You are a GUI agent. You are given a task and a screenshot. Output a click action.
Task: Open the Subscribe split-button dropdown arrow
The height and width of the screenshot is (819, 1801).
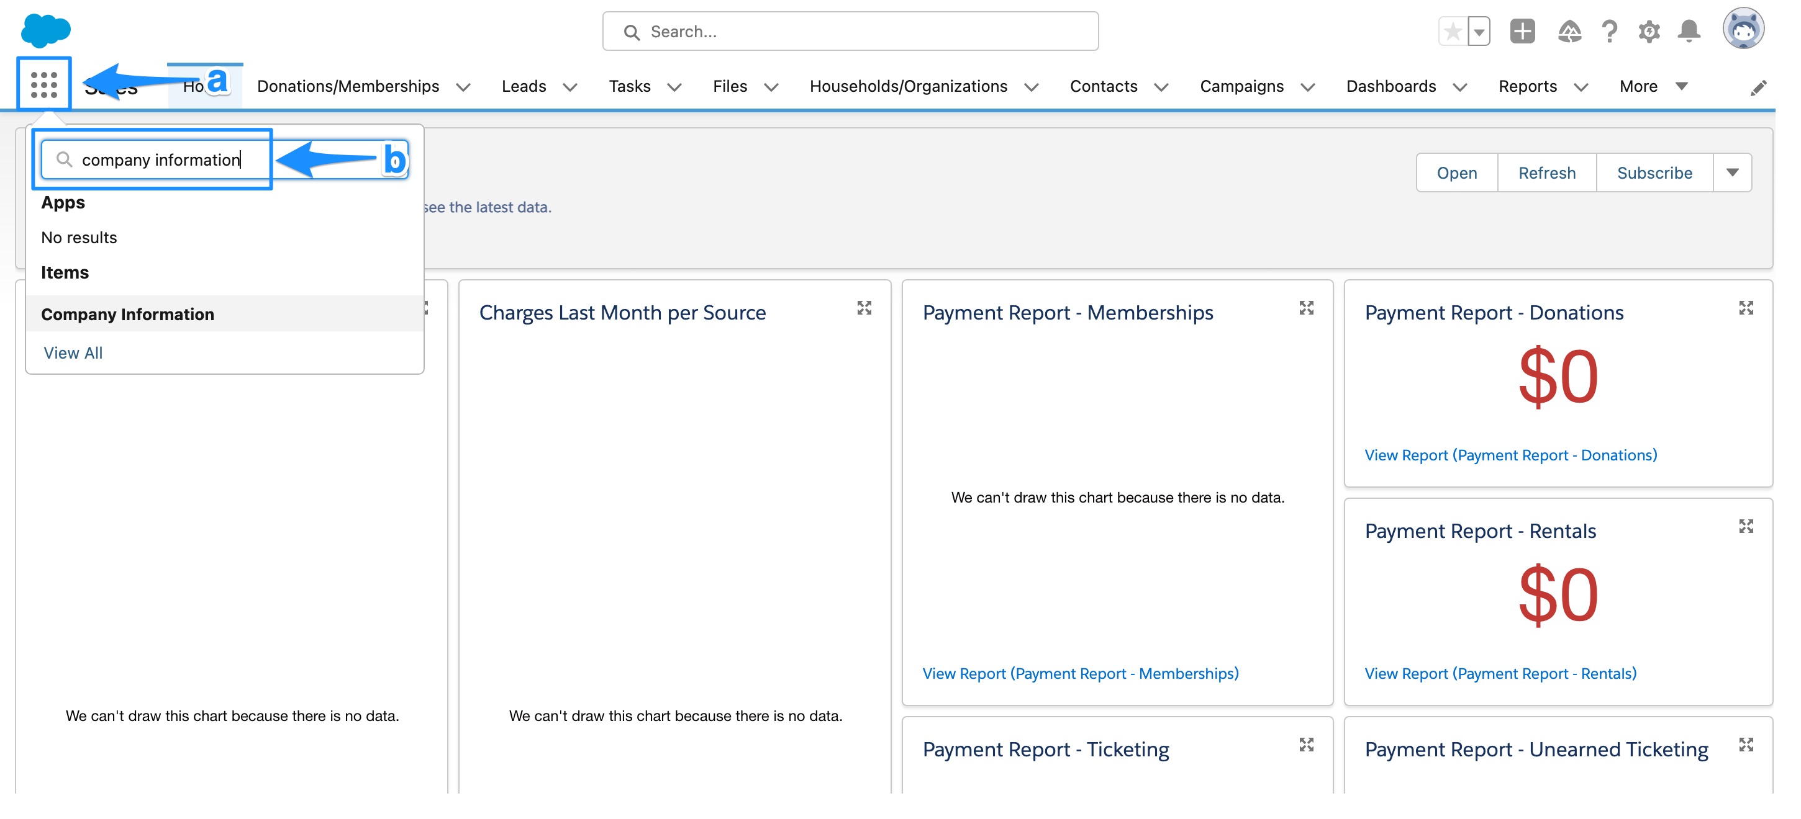(1733, 172)
